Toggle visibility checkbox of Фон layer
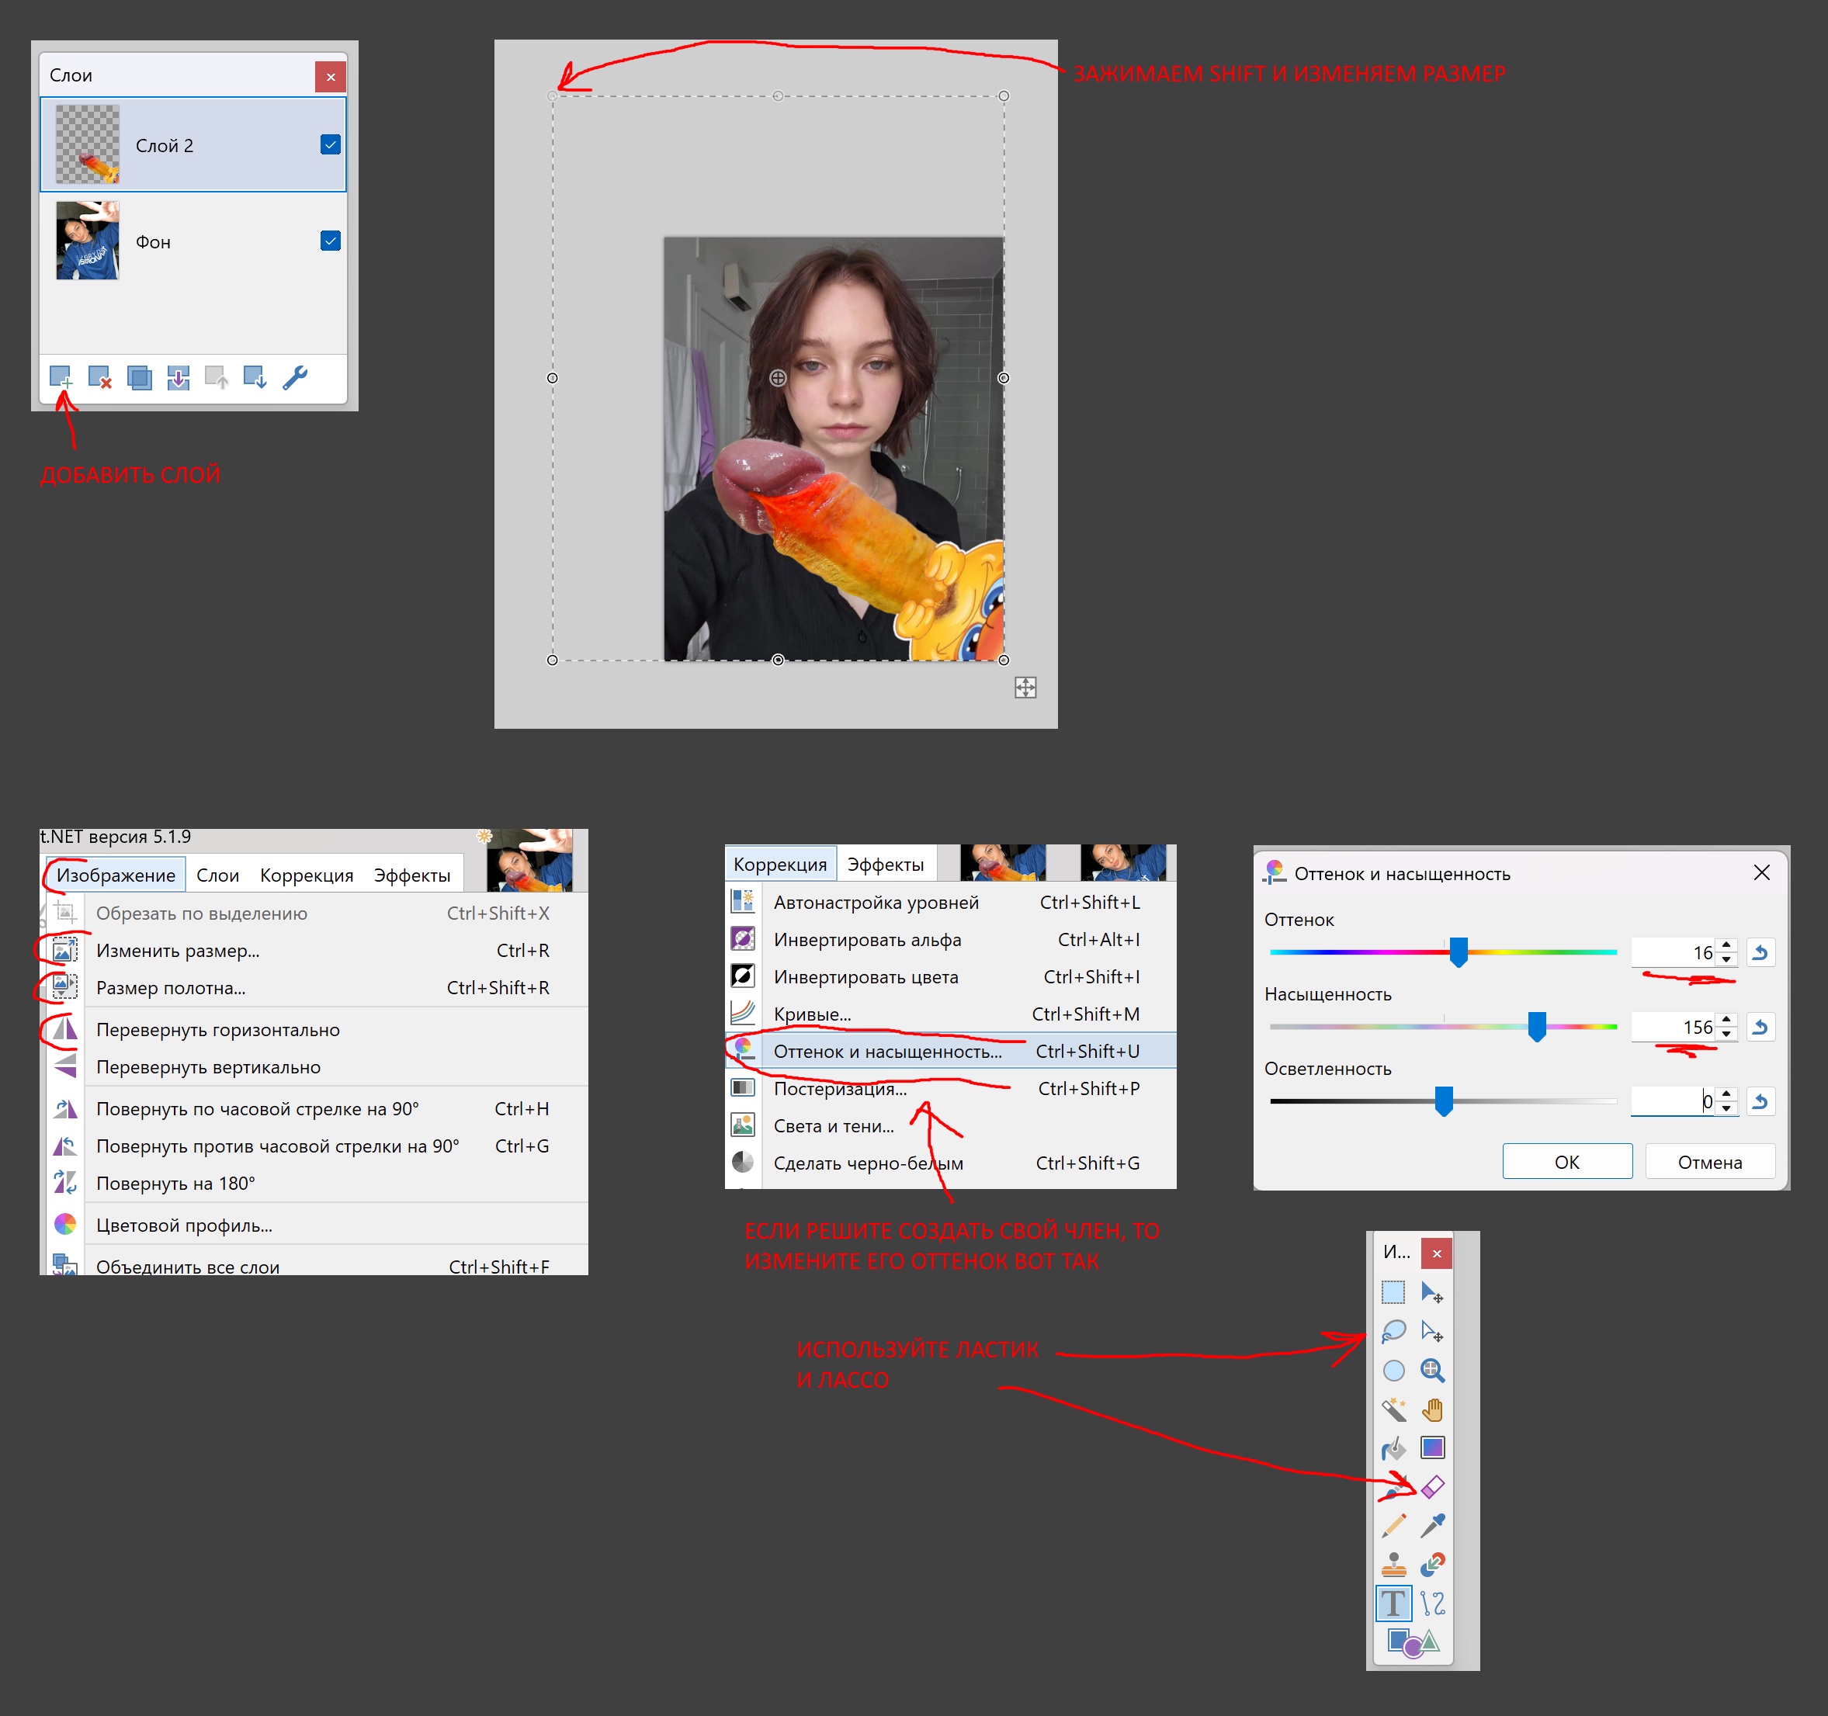Viewport: 1828px width, 1716px height. click(330, 241)
